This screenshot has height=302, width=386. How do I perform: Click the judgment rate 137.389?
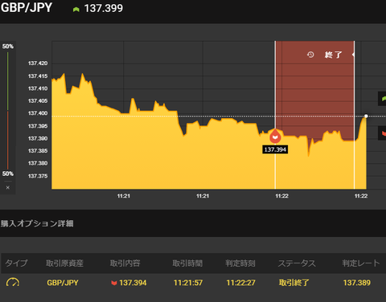(x=357, y=283)
